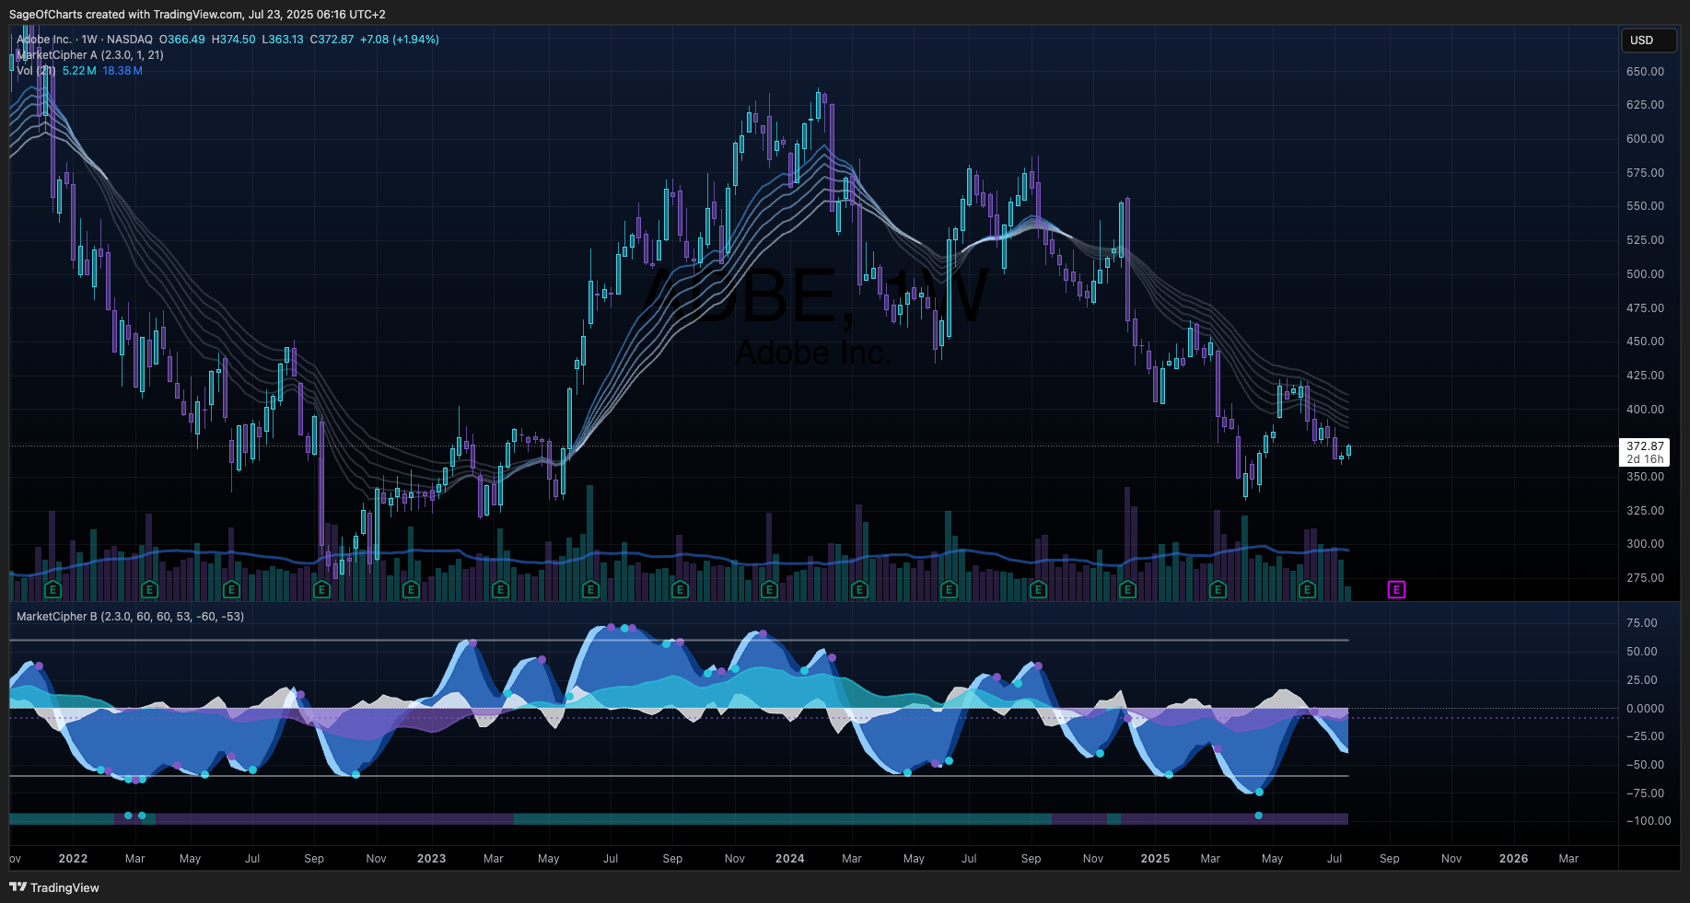The height and width of the screenshot is (903, 1690).
Task: Click the 75.00 oscillator axis label
Action: pos(1642,623)
